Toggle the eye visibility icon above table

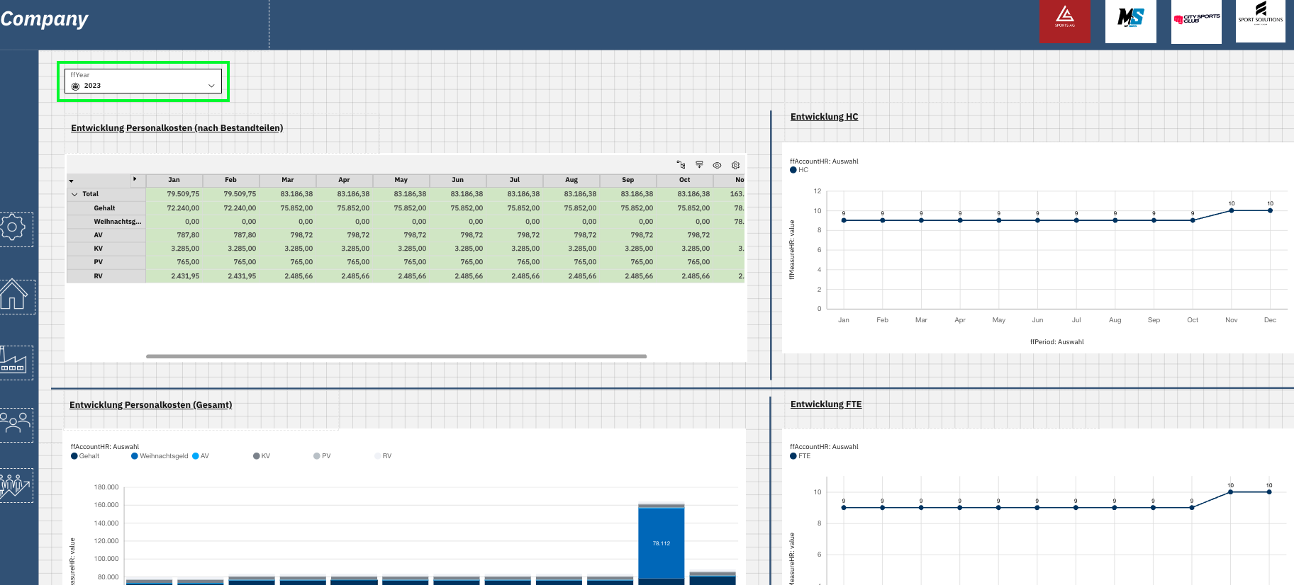(717, 165)
